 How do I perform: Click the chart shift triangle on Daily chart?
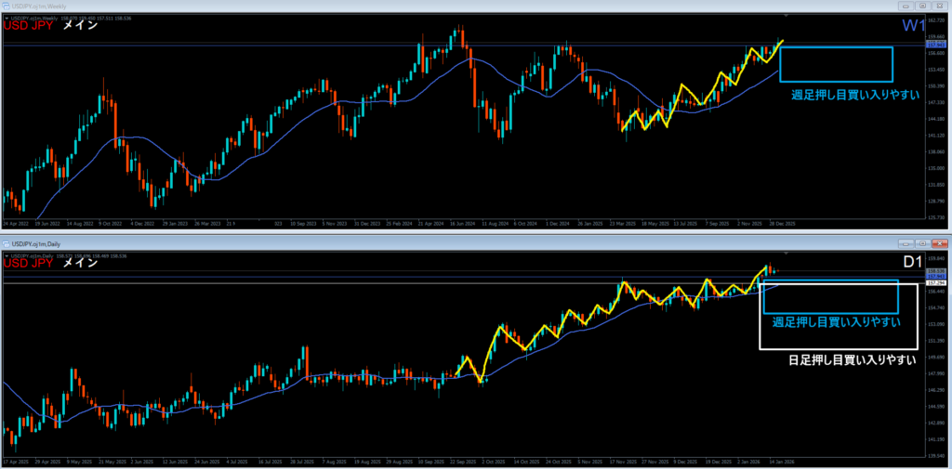tap(787, 251)
